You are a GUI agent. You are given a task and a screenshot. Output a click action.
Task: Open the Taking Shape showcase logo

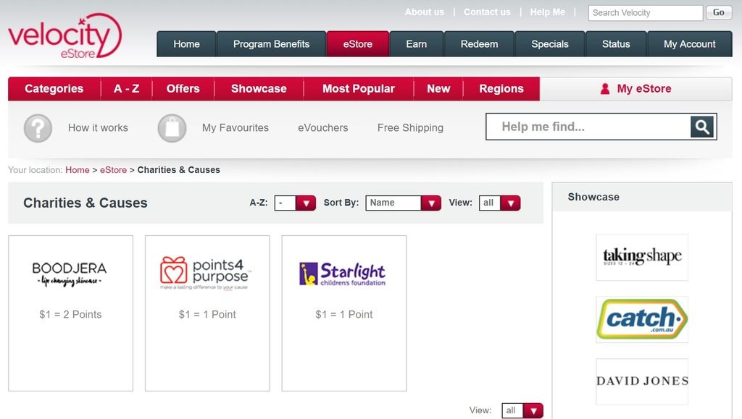click(x=642, y=258)
